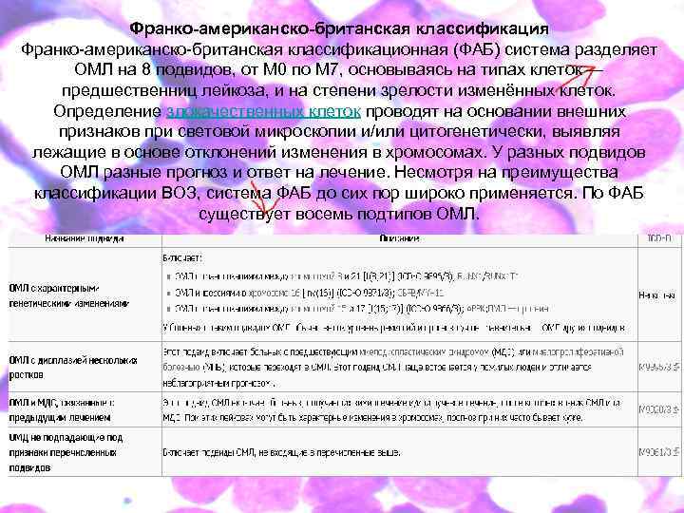
Task: Select the 'Описание' column header
Action: pyautogui.click(x=399, y=238)
